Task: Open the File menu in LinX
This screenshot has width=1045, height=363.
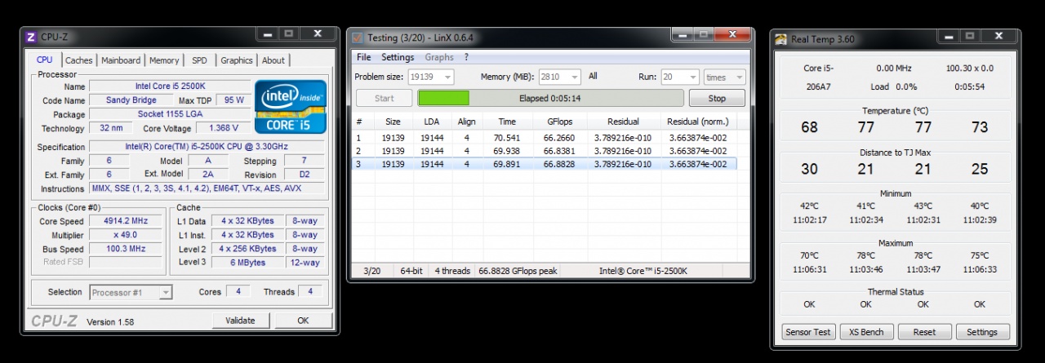Action: [x=363, y=57]
